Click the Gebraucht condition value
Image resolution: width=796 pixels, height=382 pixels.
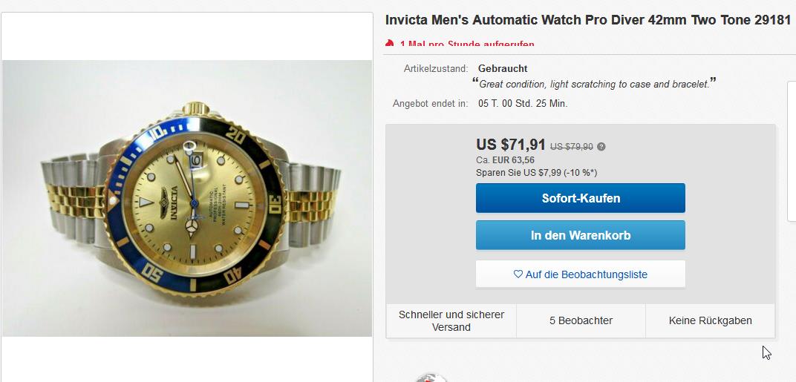503,68
